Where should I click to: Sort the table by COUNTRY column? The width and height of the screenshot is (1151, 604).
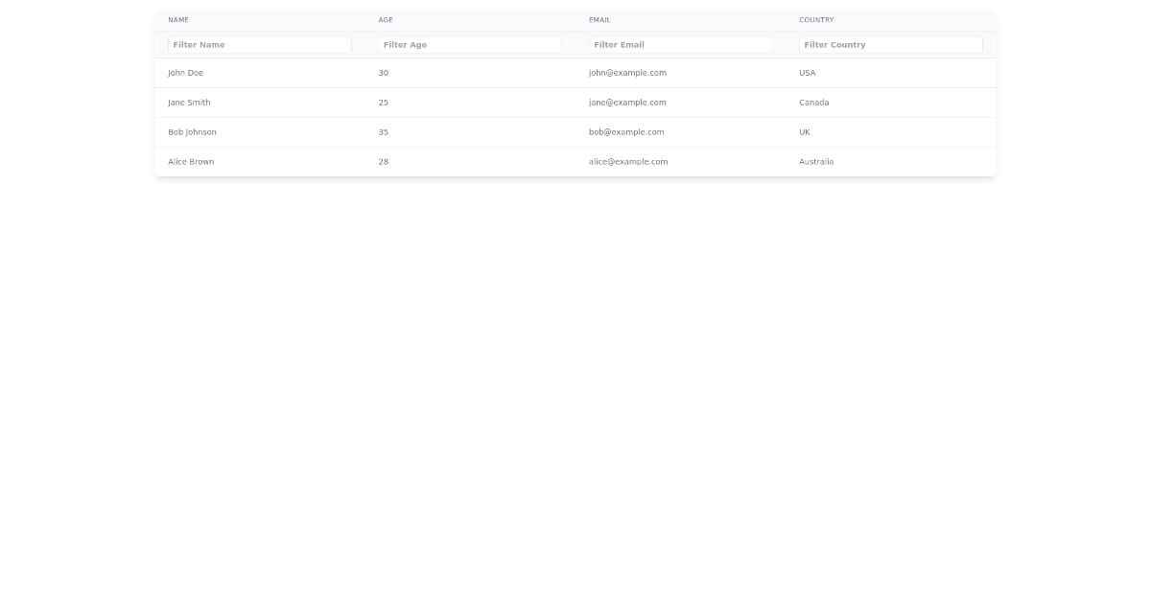[815, 19]
